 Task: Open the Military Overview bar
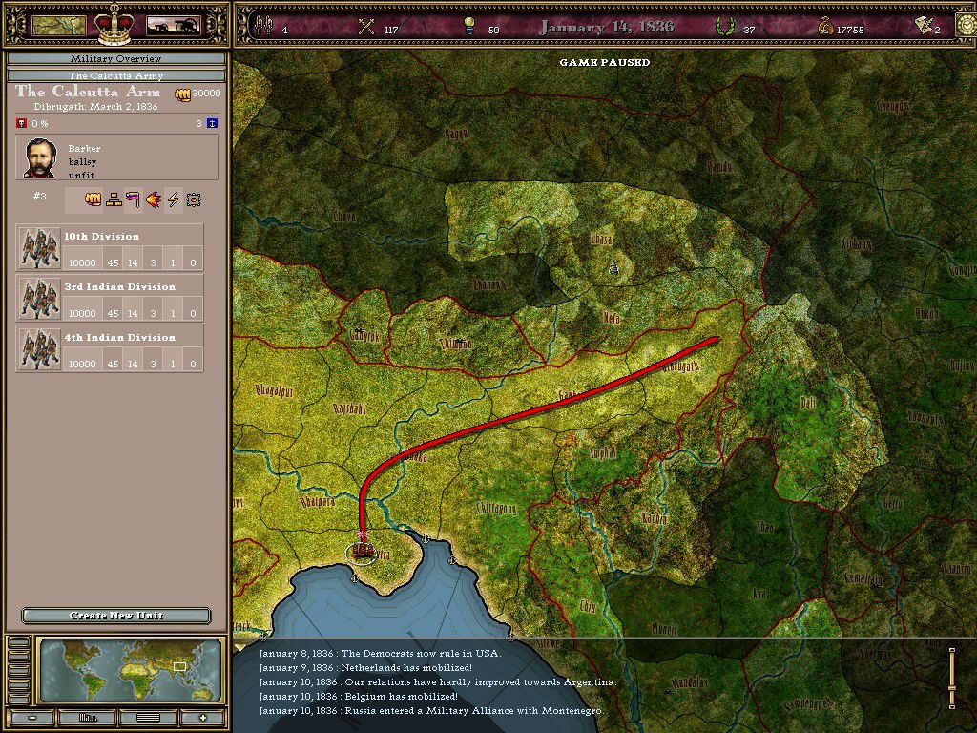pos(115,58)
